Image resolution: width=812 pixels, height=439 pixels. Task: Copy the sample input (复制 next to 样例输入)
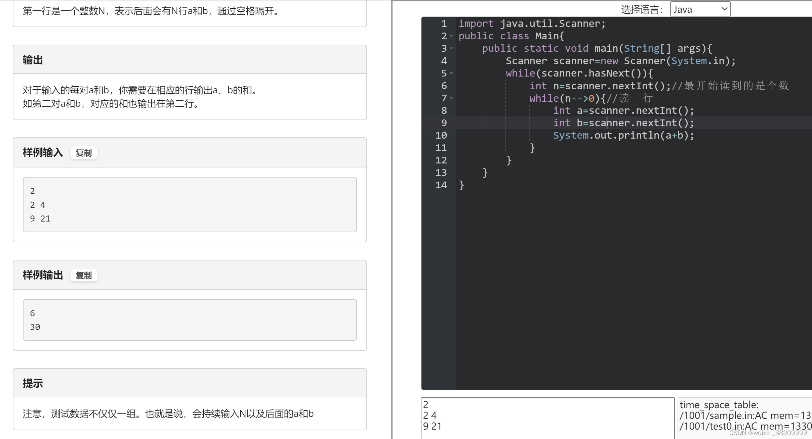(x=84, y=153)
